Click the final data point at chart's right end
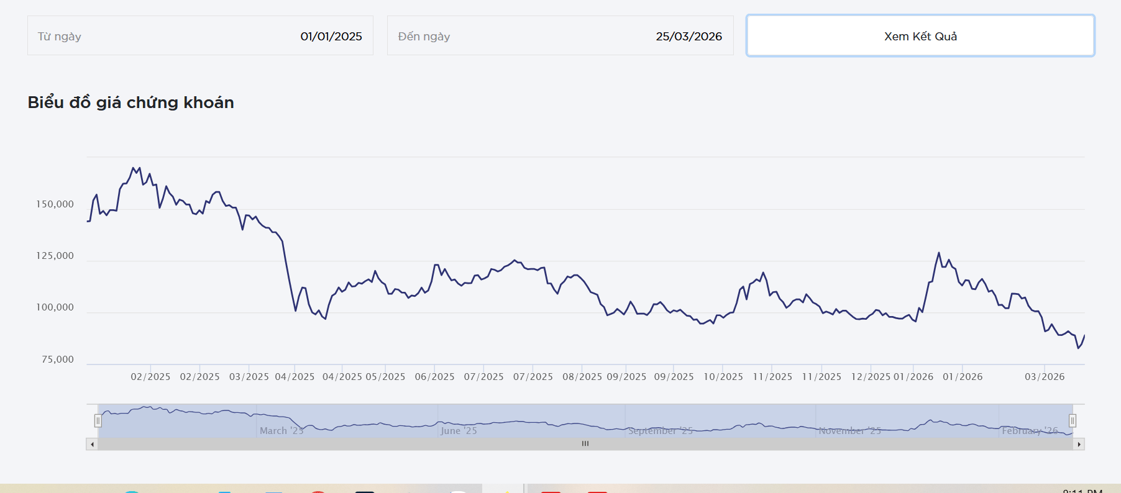This screenshot has width=1121, height=493. tap(1084, 336)
